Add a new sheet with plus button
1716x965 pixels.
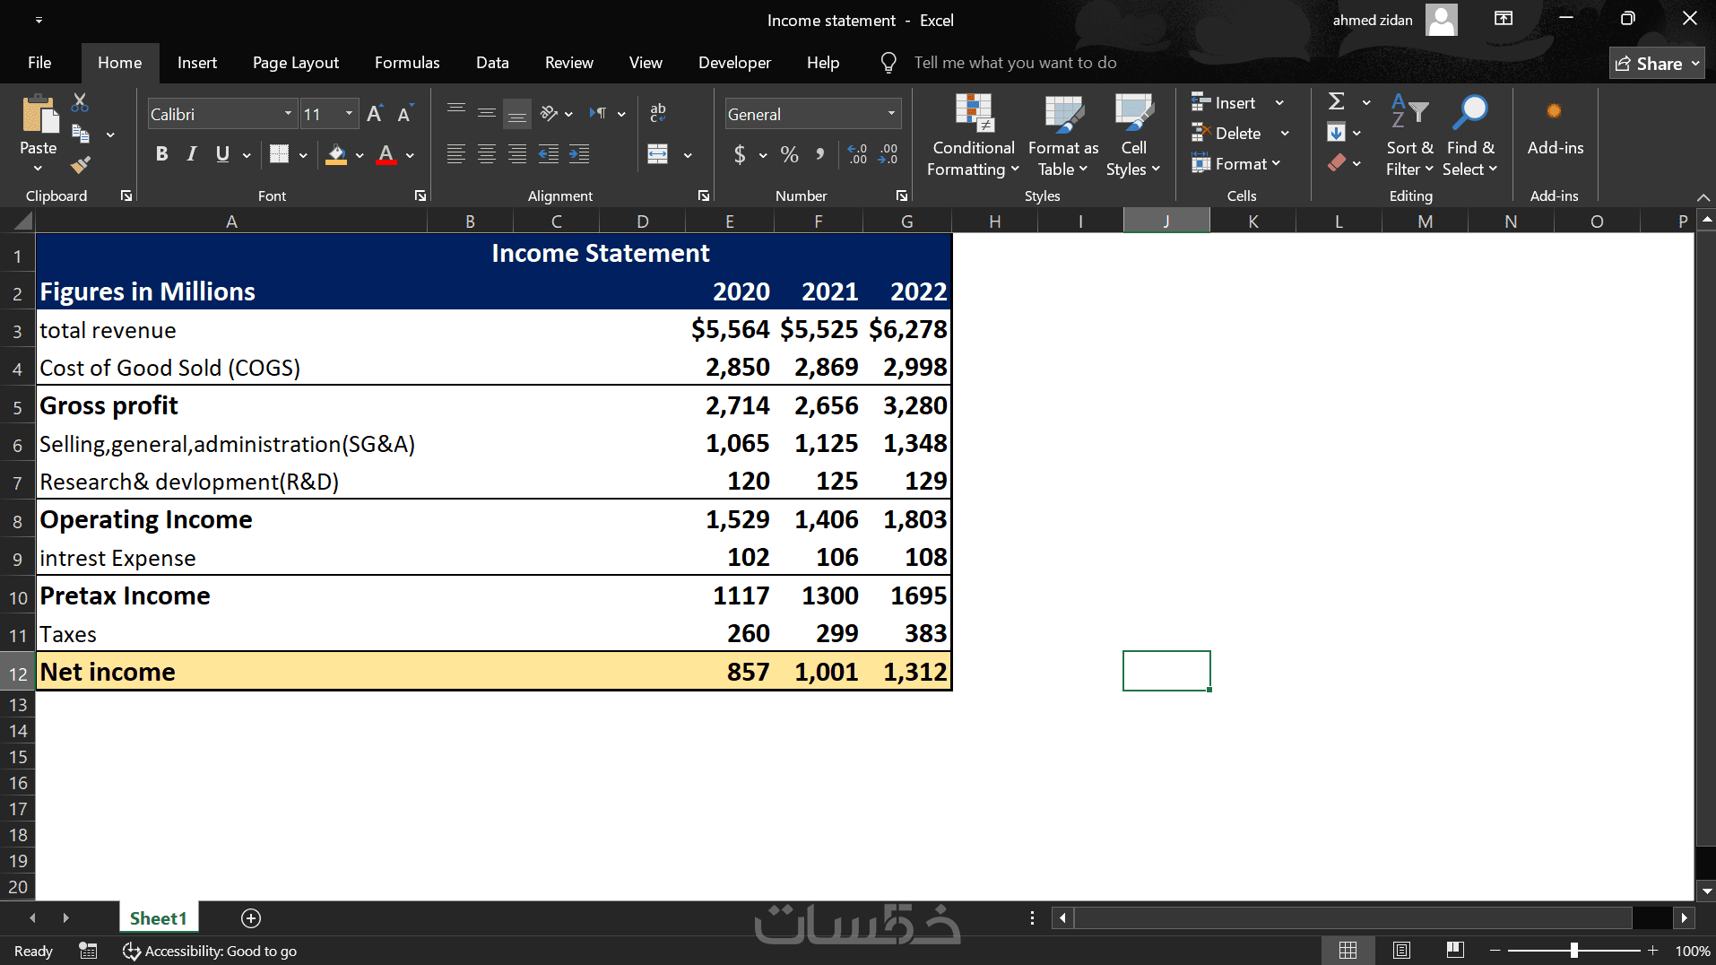pos(251,917)
